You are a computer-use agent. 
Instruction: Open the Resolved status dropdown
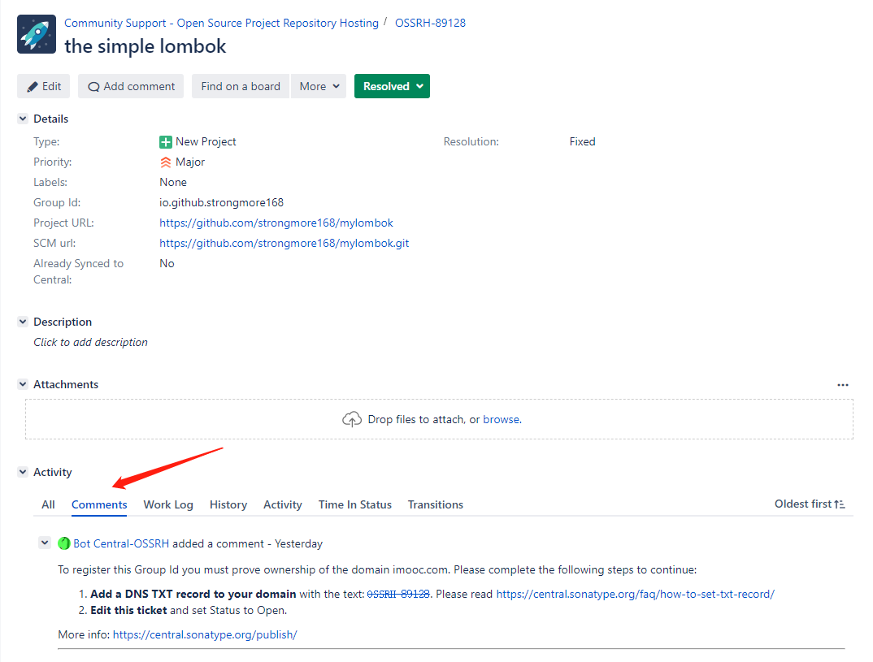click(392, 86)
